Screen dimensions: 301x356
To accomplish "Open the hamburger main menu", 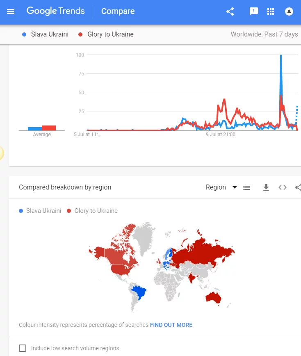I will [x=11, y=11].
